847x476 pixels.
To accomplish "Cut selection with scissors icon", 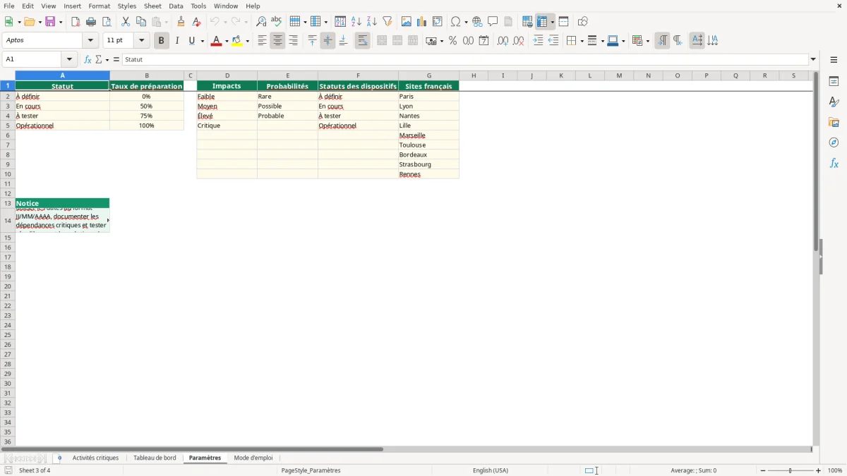I will 126,22.
